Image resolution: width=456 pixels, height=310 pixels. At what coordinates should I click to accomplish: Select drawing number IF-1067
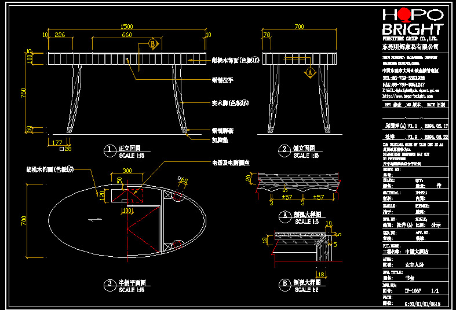pos(413,290)
